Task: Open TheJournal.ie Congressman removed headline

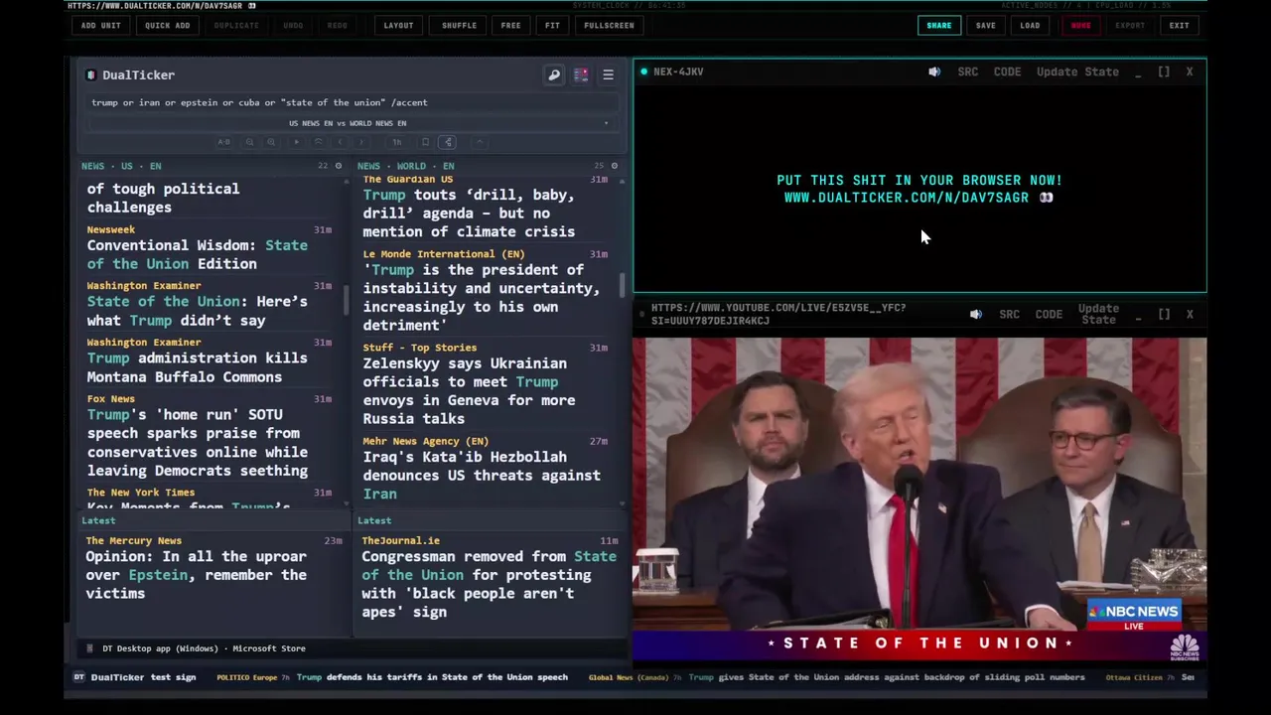Action: click(x=489, y=584)
